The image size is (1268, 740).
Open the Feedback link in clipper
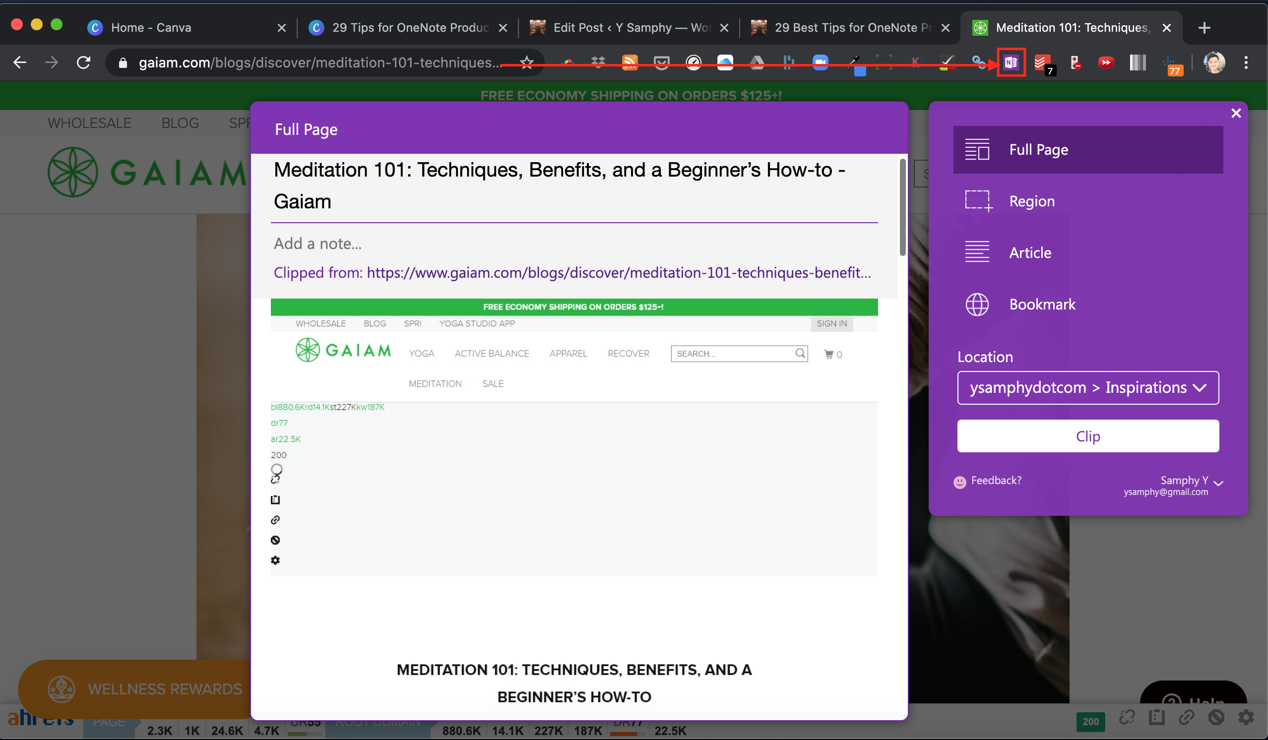(x=987, y=481)
